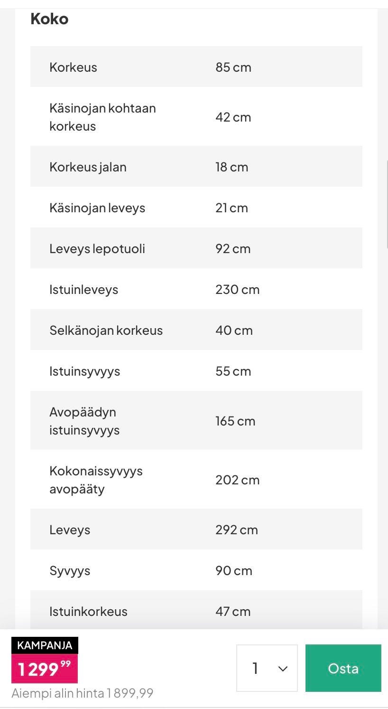Viewport: 388px width, 709px height.
Task: Click the Käsinojan kohtaan korkeus label
Action: point(102,117)
